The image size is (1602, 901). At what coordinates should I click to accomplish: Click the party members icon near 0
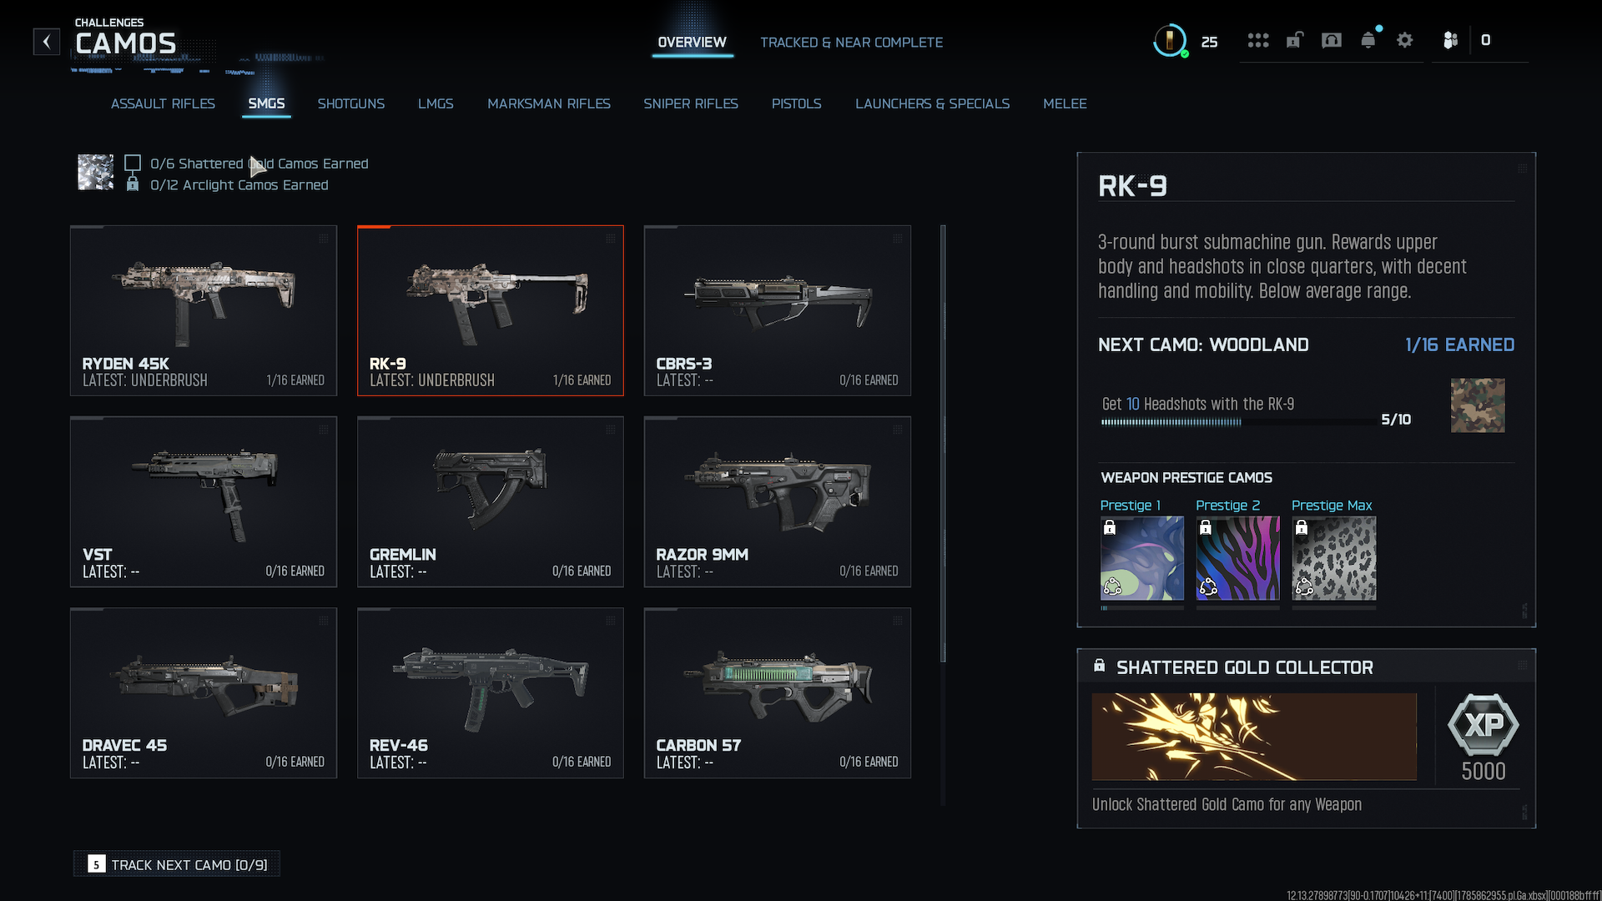pos(1451,40)
